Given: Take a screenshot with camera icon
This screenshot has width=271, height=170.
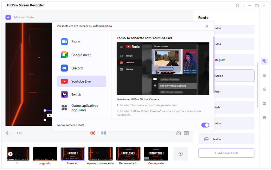Looking at the screenshot, I should tap(178, 133).
